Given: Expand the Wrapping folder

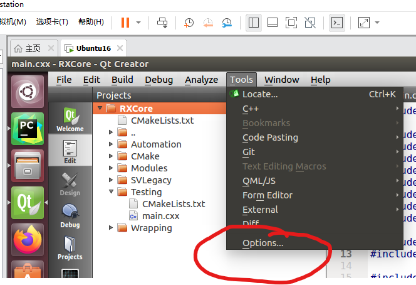Looking at the screenshot, I should [111, 228].
